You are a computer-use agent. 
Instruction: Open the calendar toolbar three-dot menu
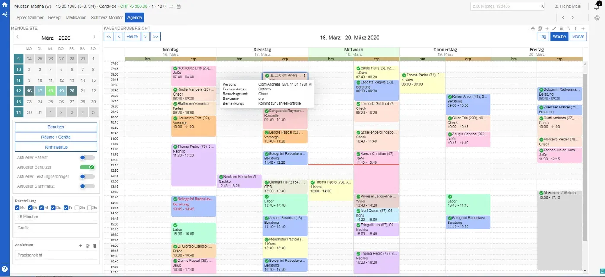576,29
